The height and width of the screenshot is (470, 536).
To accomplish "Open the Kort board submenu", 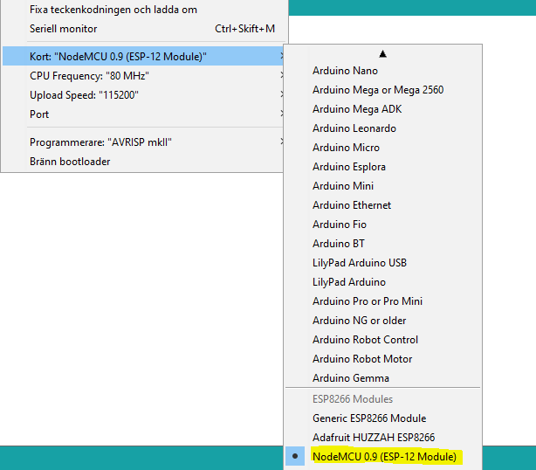I will (x=143, y=56).
